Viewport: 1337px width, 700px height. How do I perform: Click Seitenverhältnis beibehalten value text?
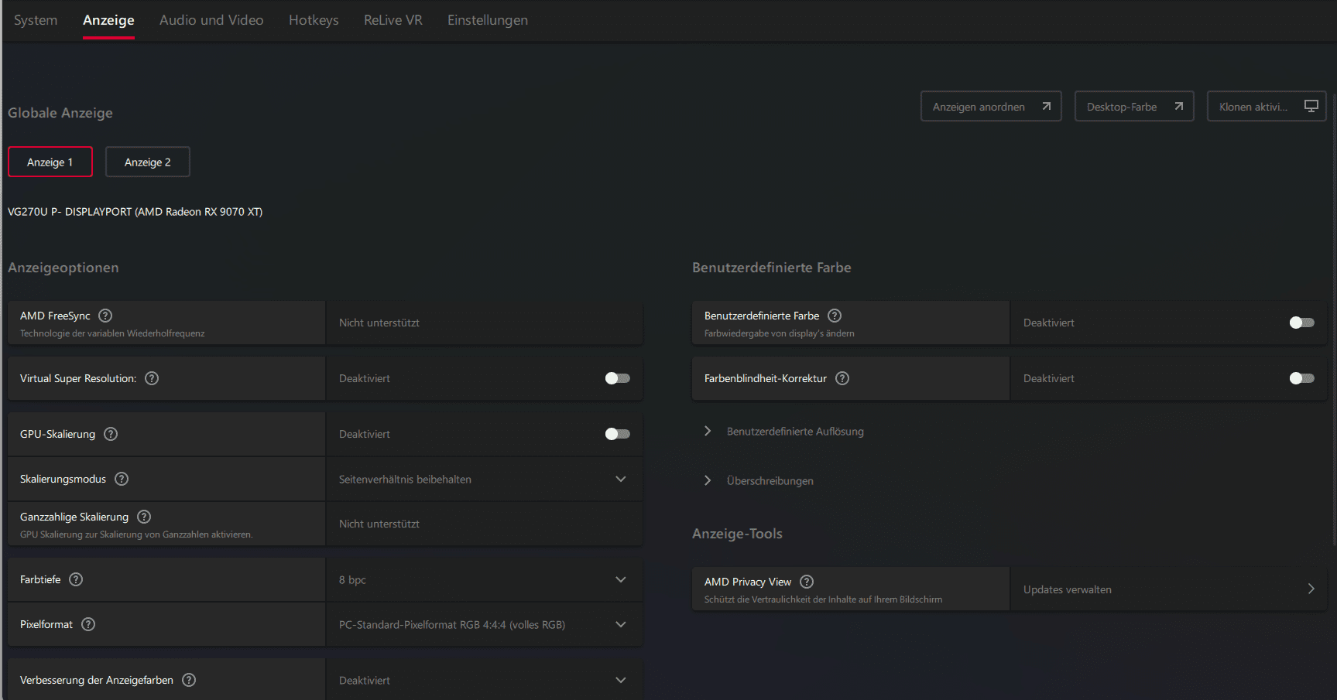coord(405,480)
